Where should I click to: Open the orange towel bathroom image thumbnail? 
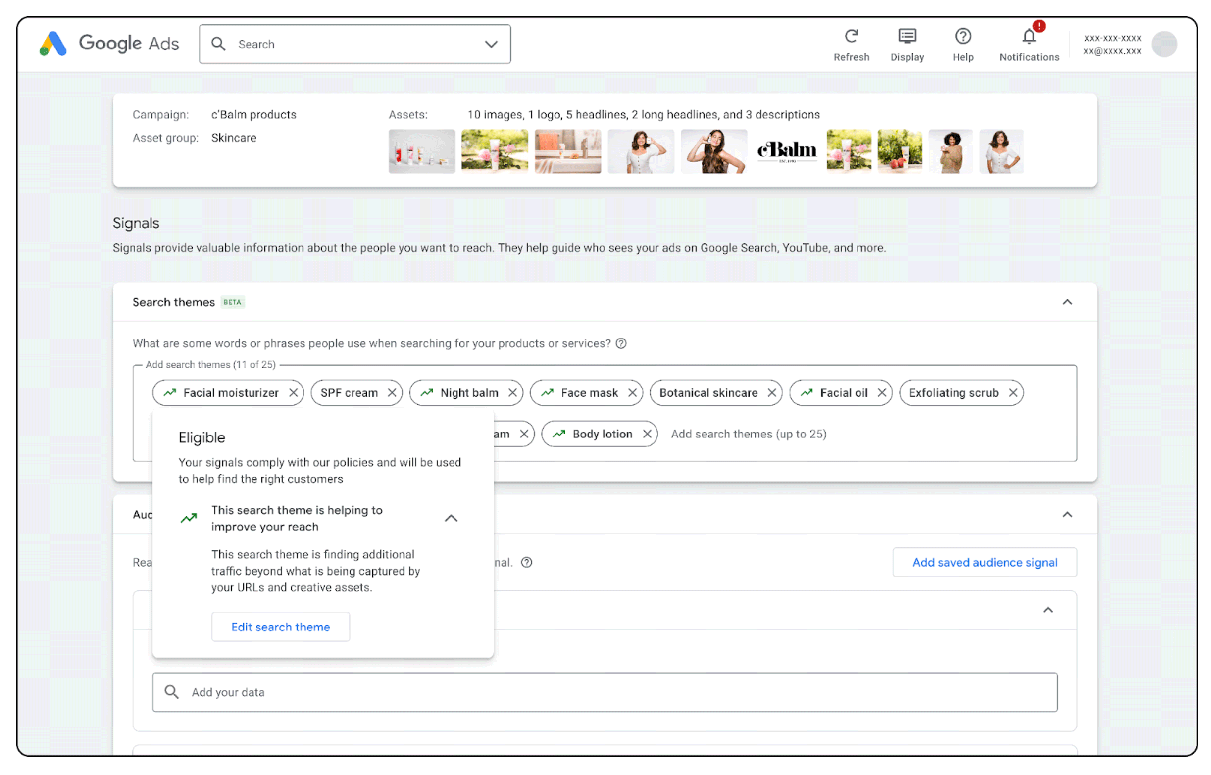click(567, 151)
